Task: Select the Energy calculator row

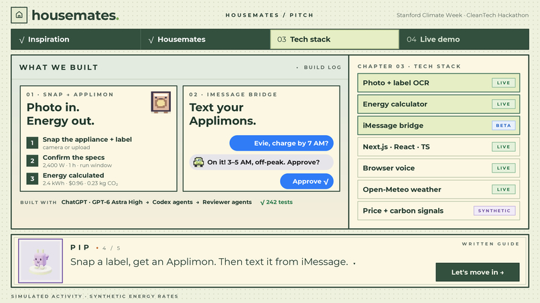Action: coord(438,104)
